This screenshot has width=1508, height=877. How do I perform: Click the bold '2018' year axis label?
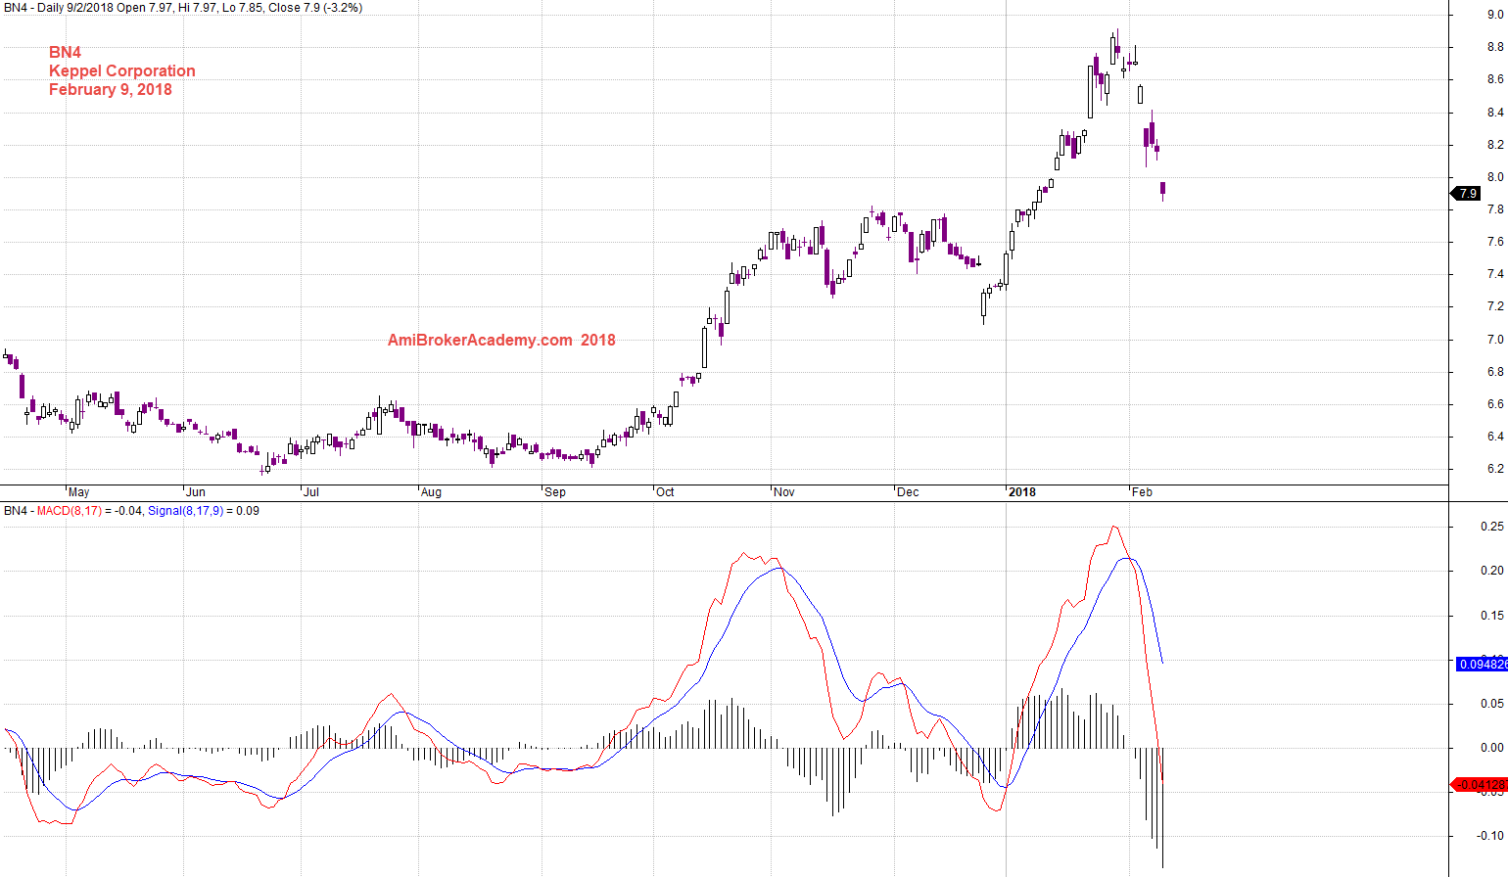[x=1022, y=492]
